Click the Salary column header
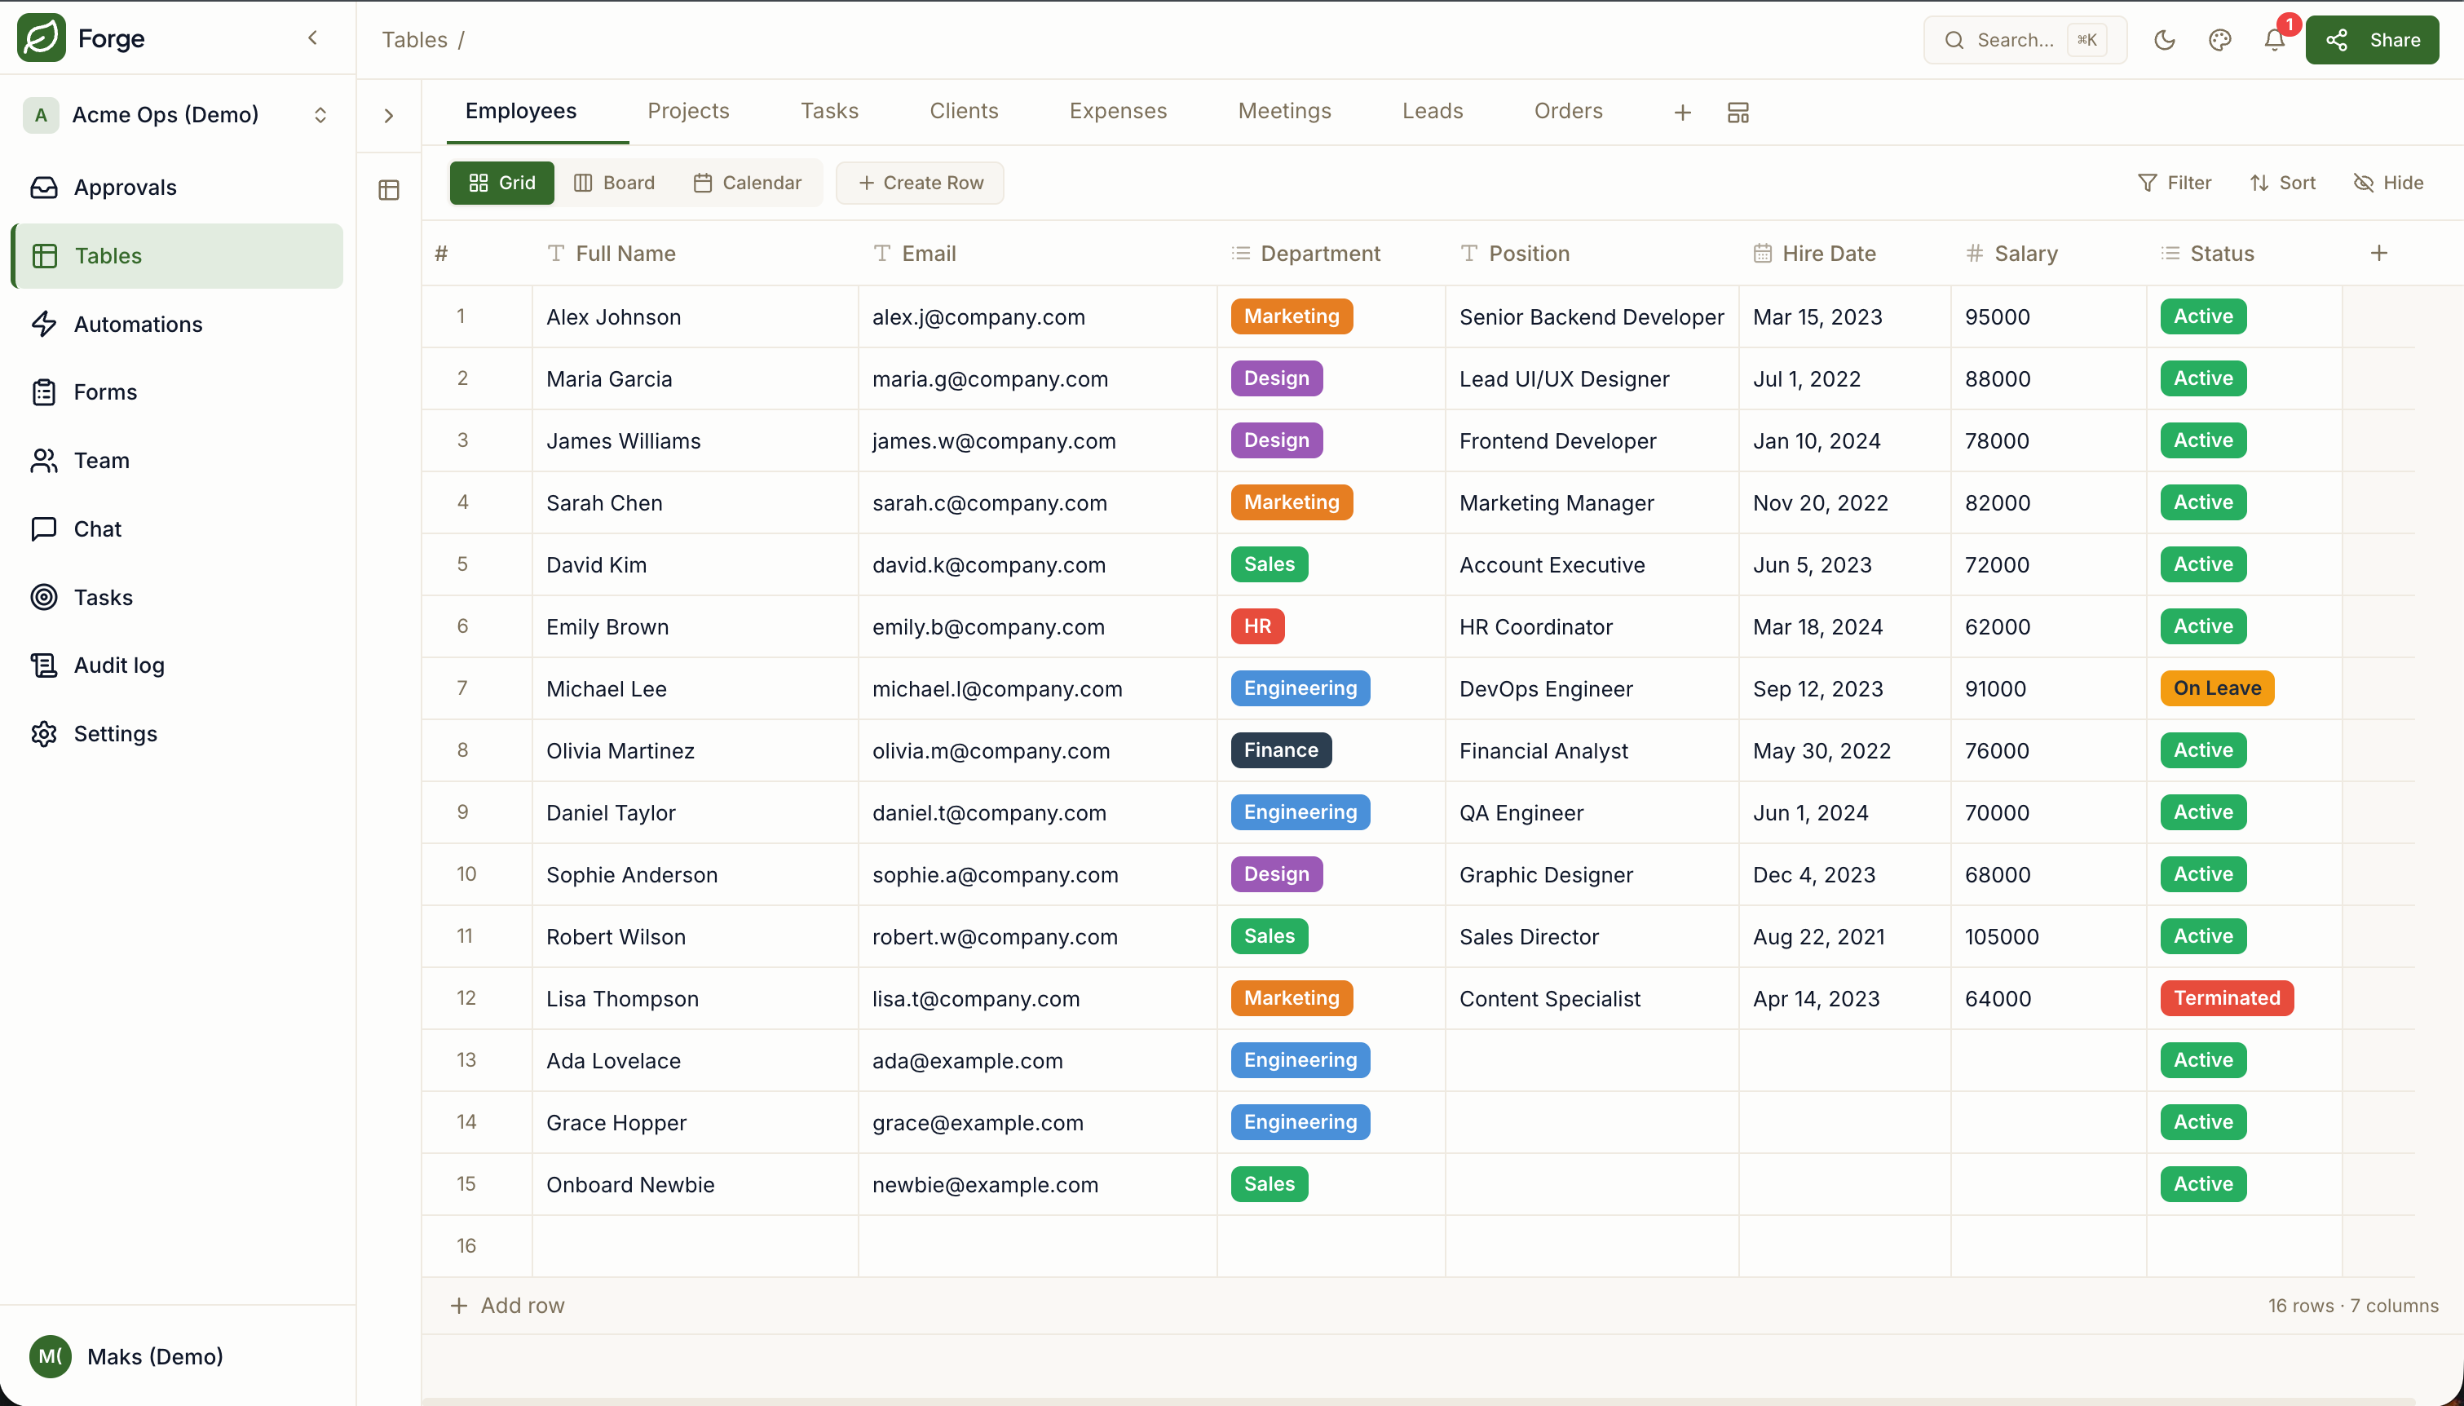The width and height of the screenshot is (2464, 1406). coord(2048,253)
